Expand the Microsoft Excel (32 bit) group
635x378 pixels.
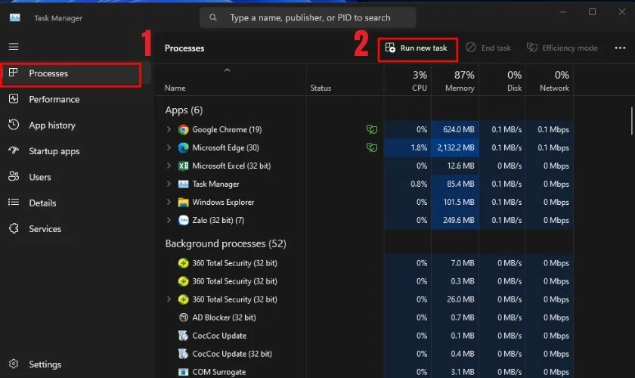[169, 166]
